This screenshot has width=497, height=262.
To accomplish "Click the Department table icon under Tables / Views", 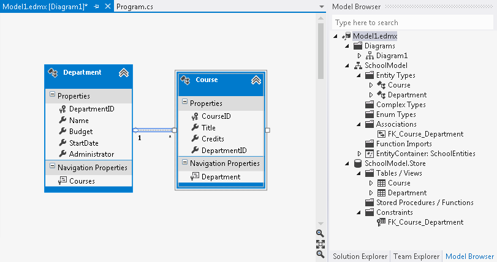I will point(381,193).
